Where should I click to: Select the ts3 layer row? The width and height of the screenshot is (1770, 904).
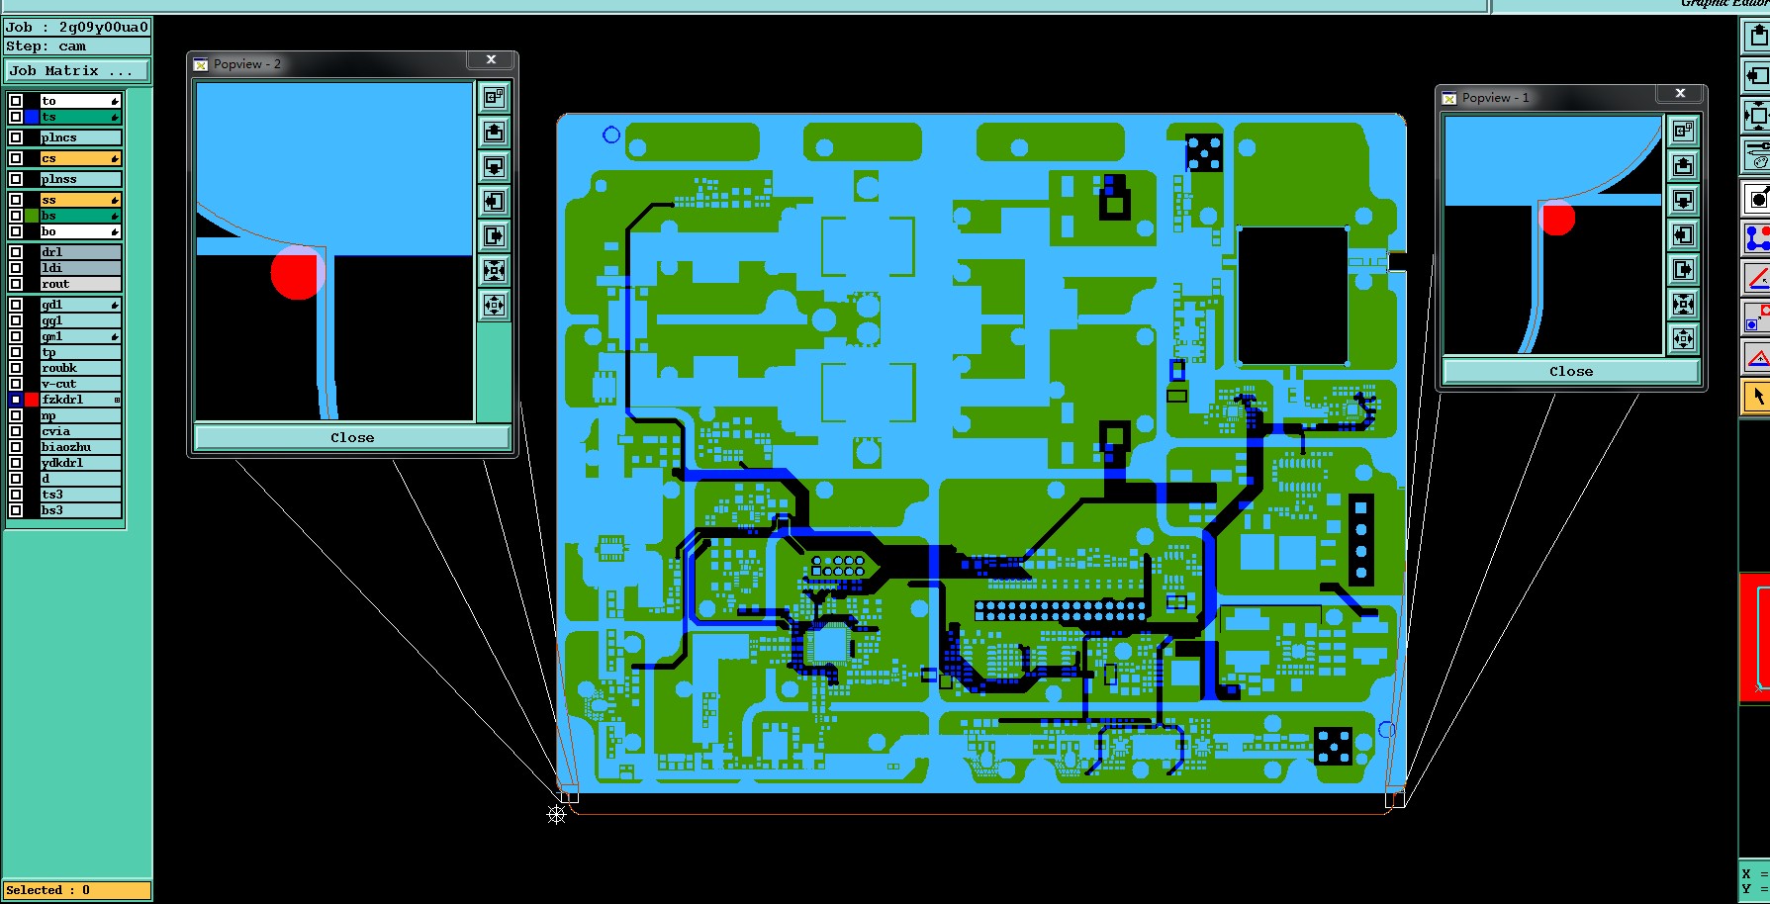(80, 495)
